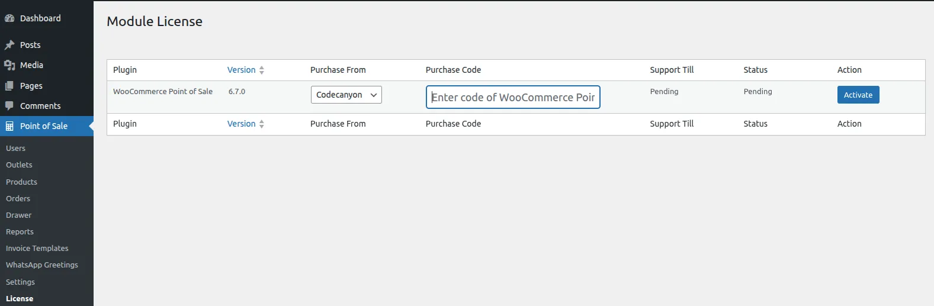This screenshot has width=934, height=306.
Task: Open Products in the sidebar
Action: pos(21,182)
